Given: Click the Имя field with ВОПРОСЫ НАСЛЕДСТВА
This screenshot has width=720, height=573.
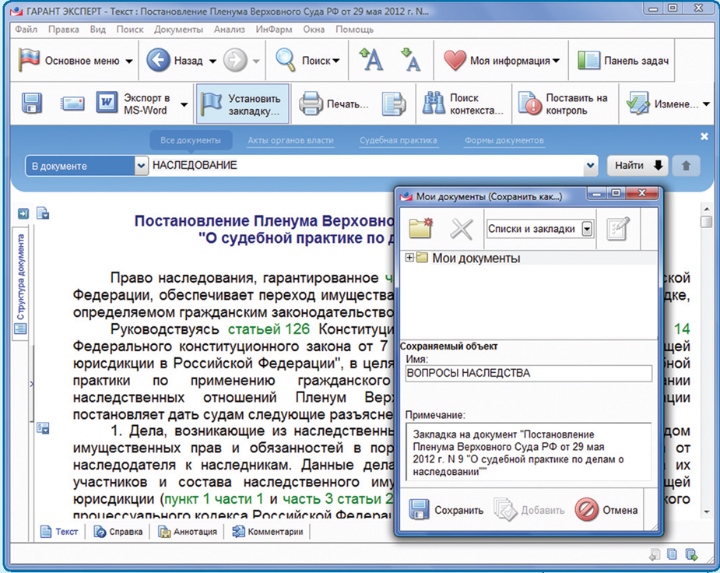Looking at the screenshot, I should click(528, 374).
